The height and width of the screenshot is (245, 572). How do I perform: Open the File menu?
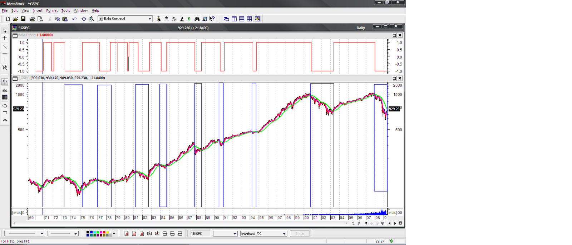point(5,11)
